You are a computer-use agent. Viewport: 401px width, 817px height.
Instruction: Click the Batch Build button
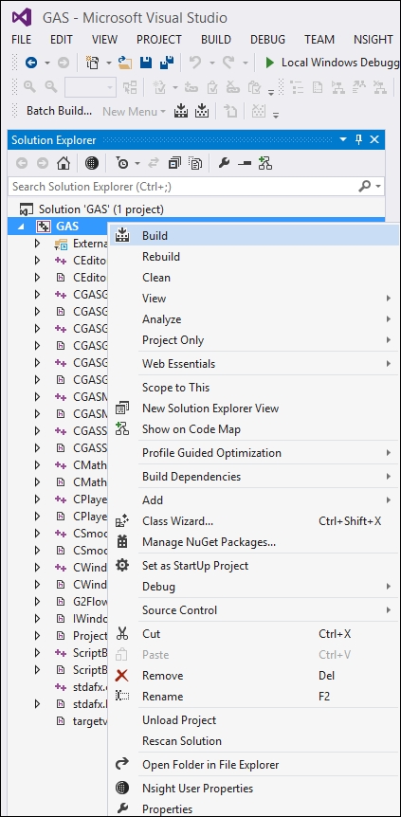click(x=59, y=111)
